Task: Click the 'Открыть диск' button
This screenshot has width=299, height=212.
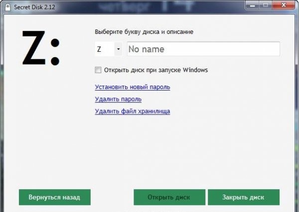Action: click(x=169, y=197)
